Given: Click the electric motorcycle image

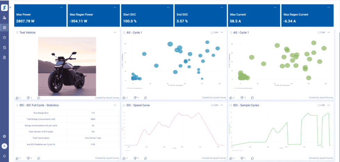Looking at the screenshot, I should 67,66.
